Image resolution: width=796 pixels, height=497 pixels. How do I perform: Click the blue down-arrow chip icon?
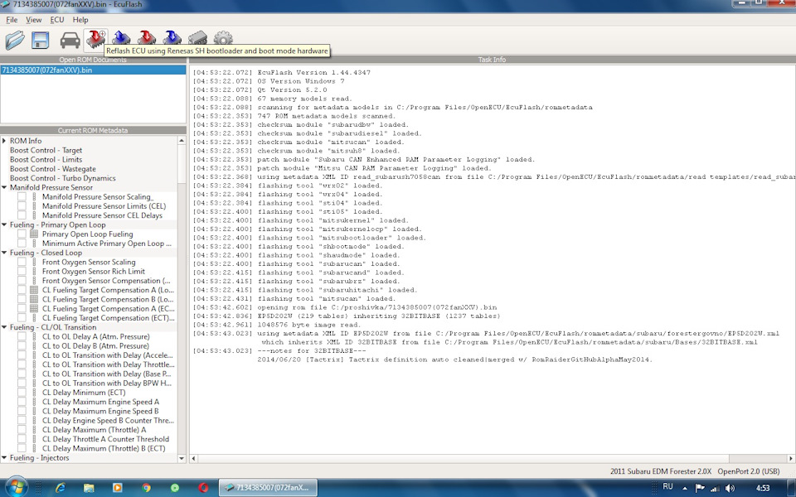tap(172, 37)
